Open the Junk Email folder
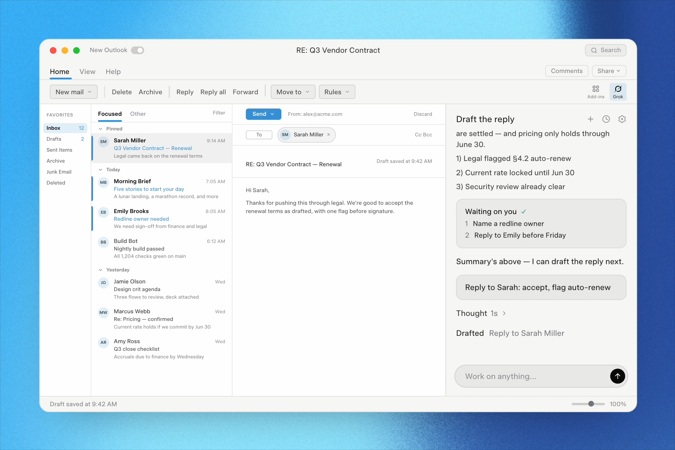 click(65, 172)
